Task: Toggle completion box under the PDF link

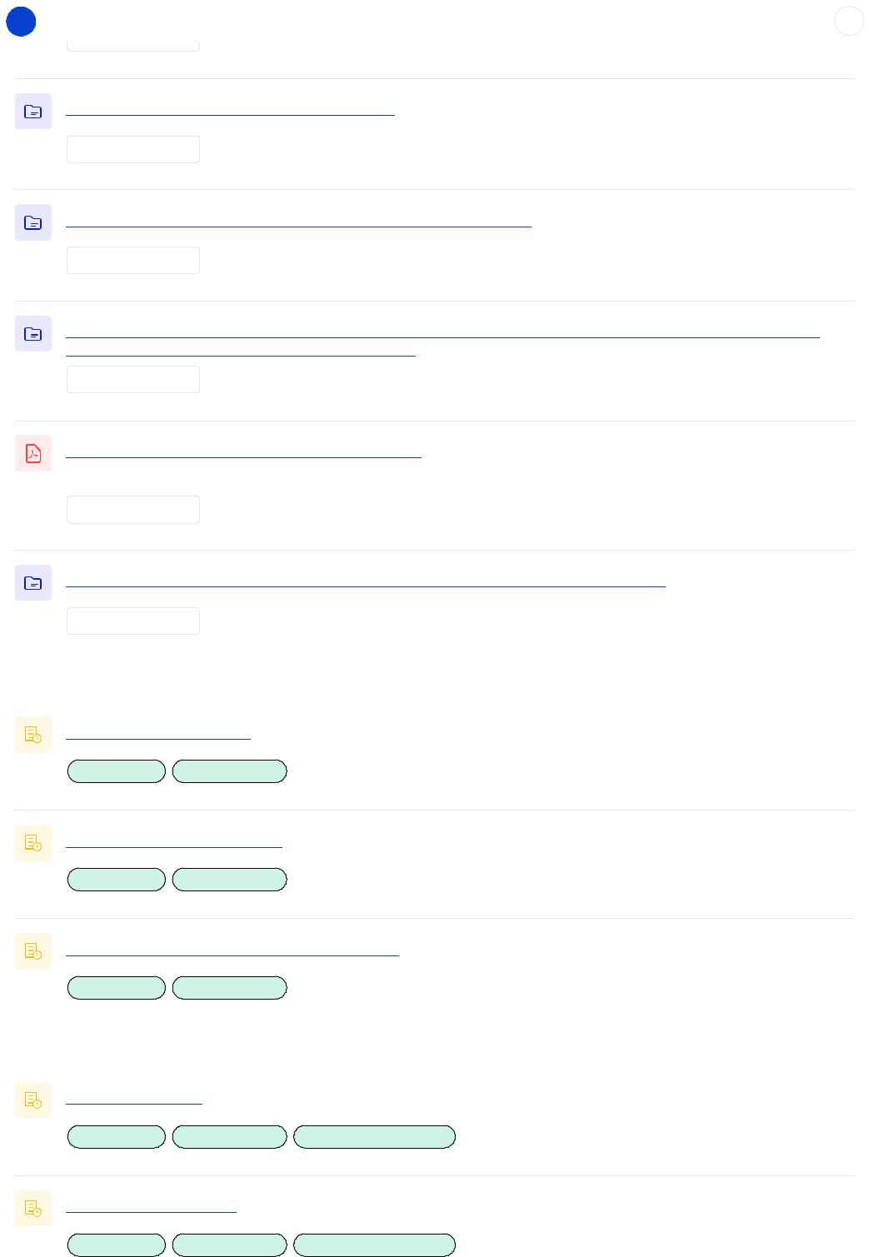Action: 133,510
